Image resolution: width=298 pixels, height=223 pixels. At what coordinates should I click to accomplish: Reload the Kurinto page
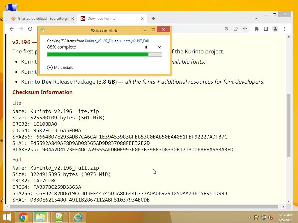click(30, 29)
